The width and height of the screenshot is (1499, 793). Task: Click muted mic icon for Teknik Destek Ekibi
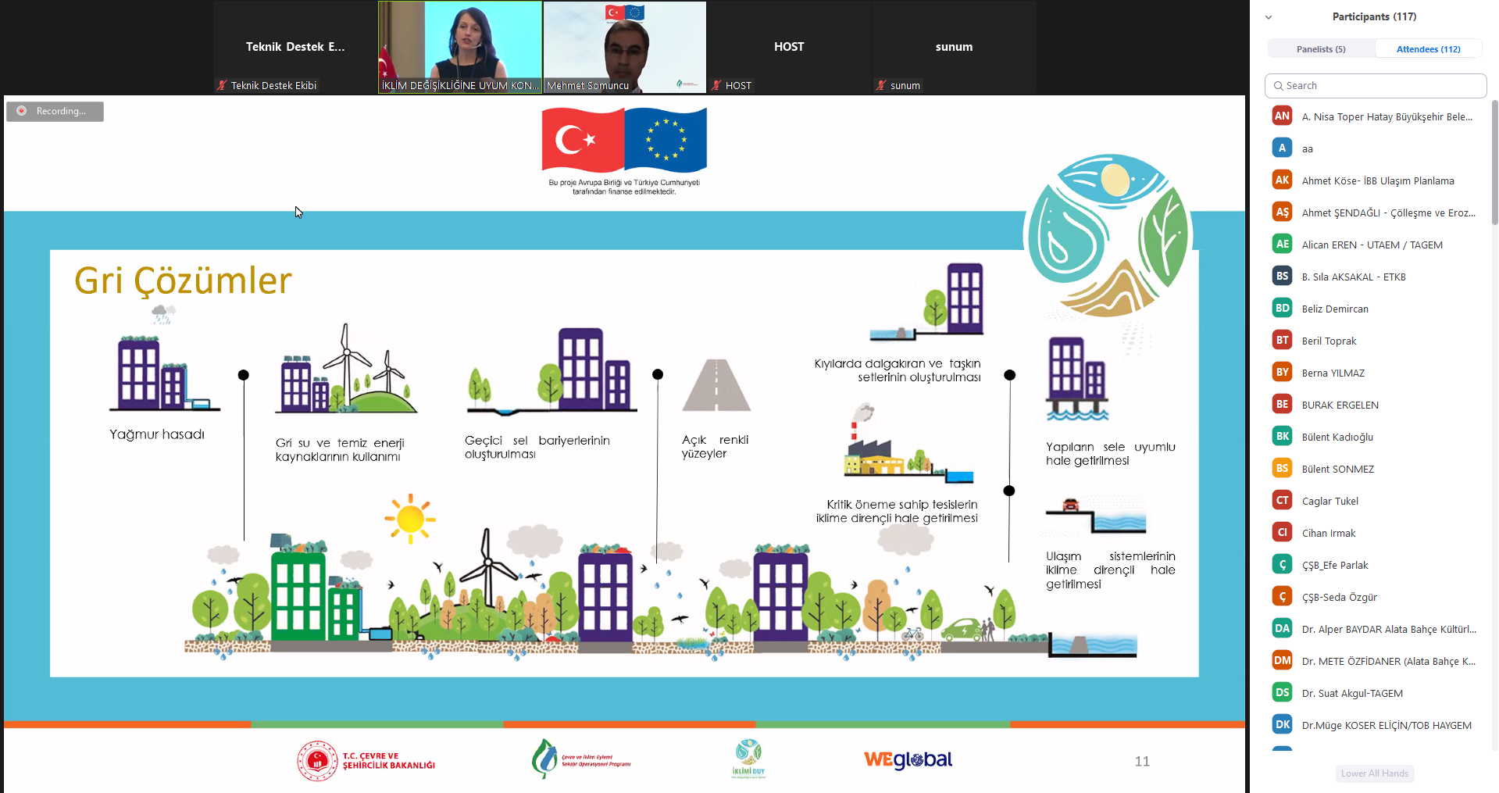coord(222,86)
